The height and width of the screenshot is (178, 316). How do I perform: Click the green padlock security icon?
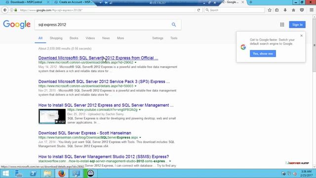click(x=16, y=10)
